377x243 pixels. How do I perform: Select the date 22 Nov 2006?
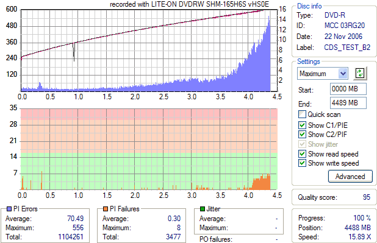coord(343,37)
